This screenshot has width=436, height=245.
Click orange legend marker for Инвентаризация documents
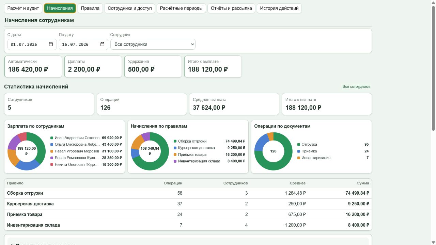[299, 158]
